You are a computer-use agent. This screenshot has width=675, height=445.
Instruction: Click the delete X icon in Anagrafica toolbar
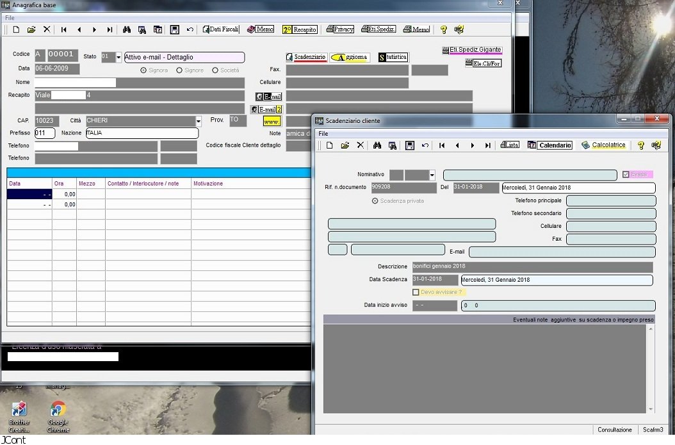point(47,29)
